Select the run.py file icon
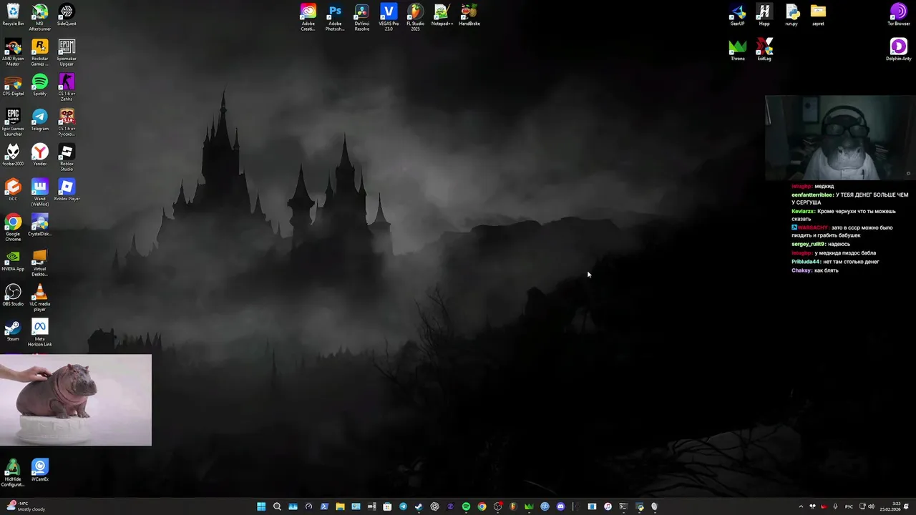The image size is (916, 515). [x=791, y=15]
